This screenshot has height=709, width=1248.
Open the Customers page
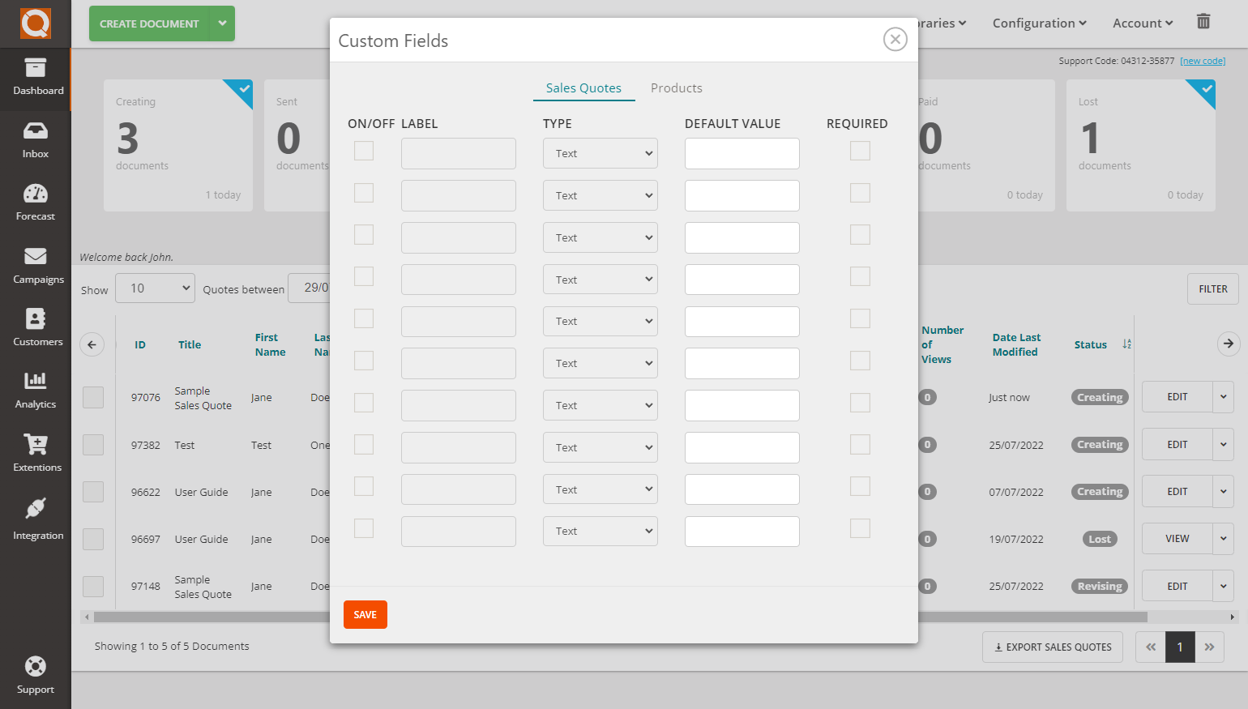(35, 328)
